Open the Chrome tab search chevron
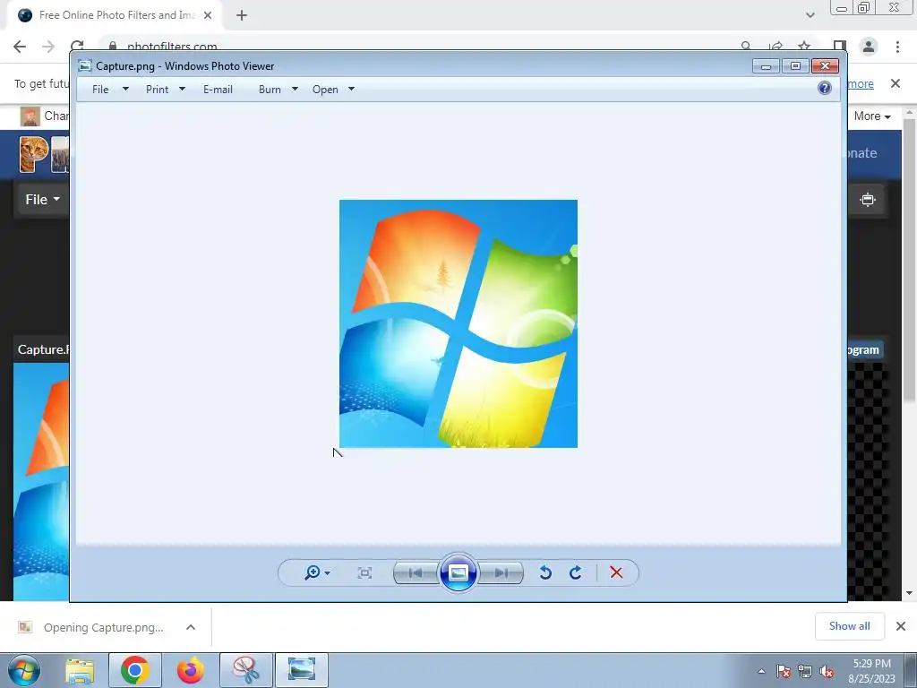The height and width of the screenshot is (688, 917). click(810, 15)
